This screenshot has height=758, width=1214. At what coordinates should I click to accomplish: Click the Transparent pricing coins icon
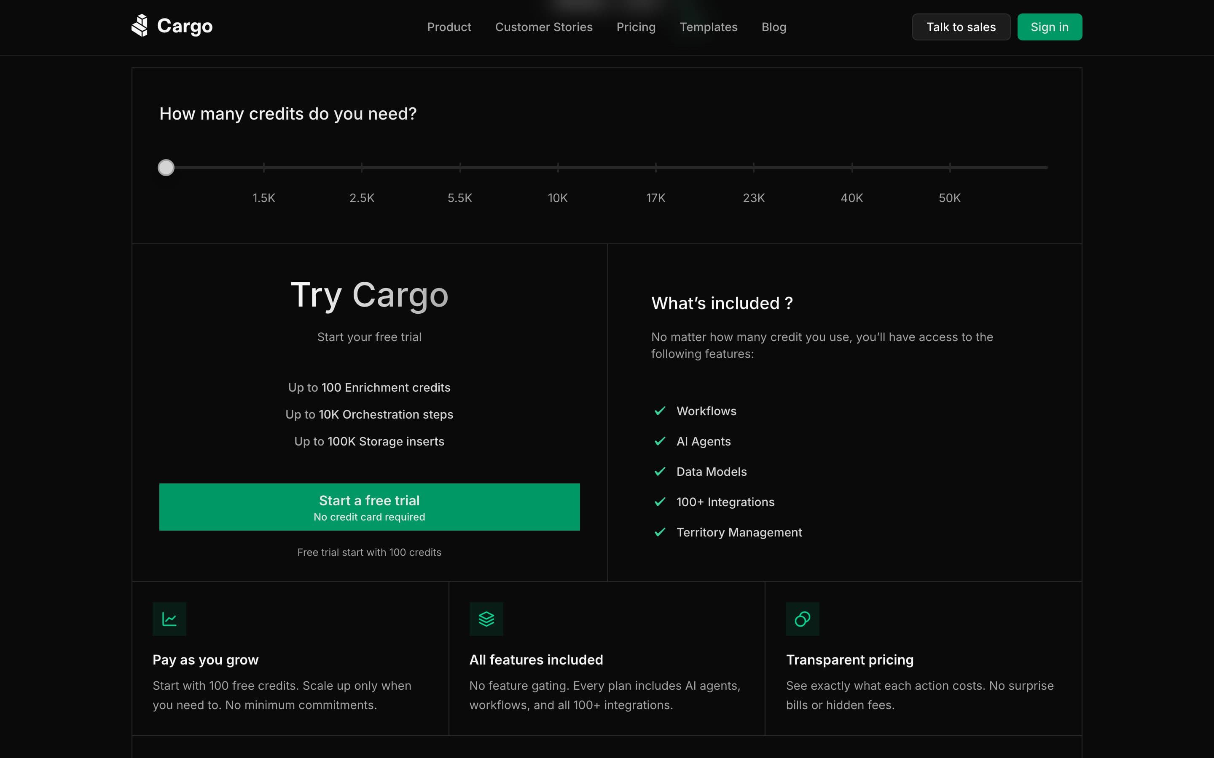[x=803, y=619]
